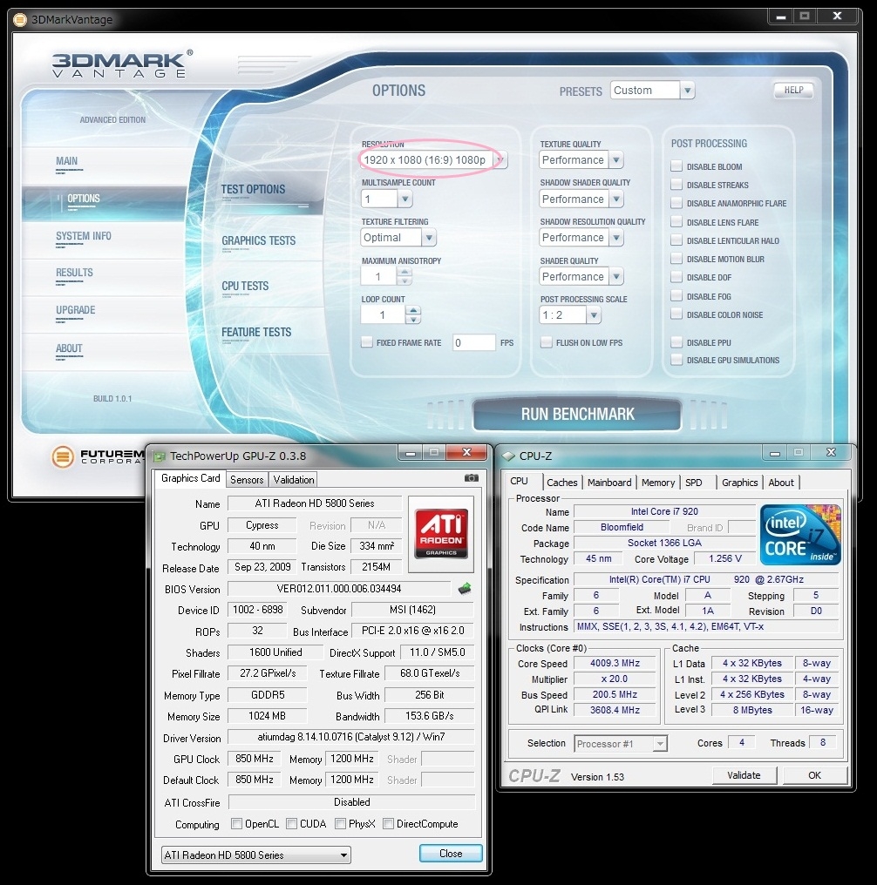The image size is (877, 885).
Task: Open Shadow Resolution Quality dropdown
Action: pos(616,238)
